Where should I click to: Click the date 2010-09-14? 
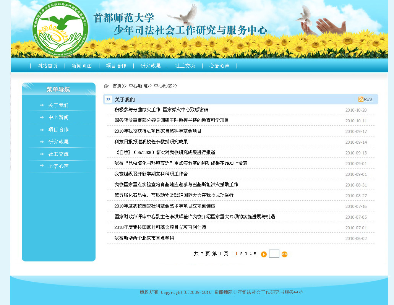pyautogui.click(x=356, y=142)
